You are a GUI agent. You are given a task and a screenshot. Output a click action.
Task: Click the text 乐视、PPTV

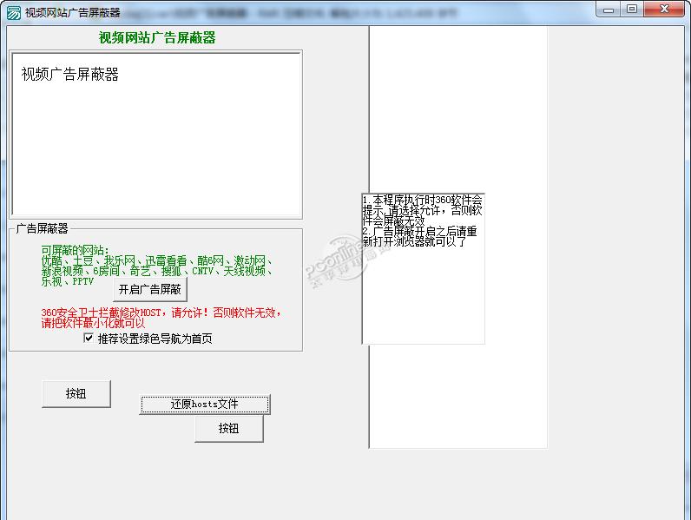(x=68, y=281)
